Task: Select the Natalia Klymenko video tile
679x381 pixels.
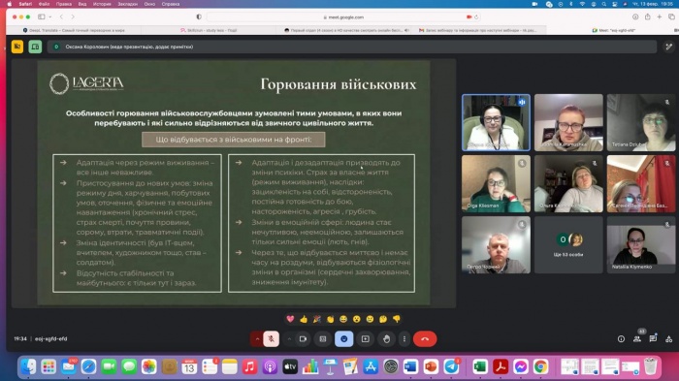Action: tap(641, 245)
